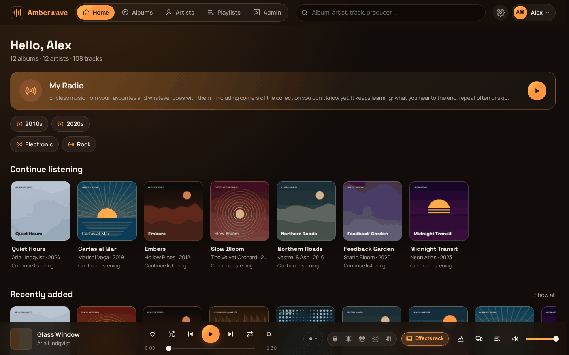Start My Radio with its play button

coord(537,91)
